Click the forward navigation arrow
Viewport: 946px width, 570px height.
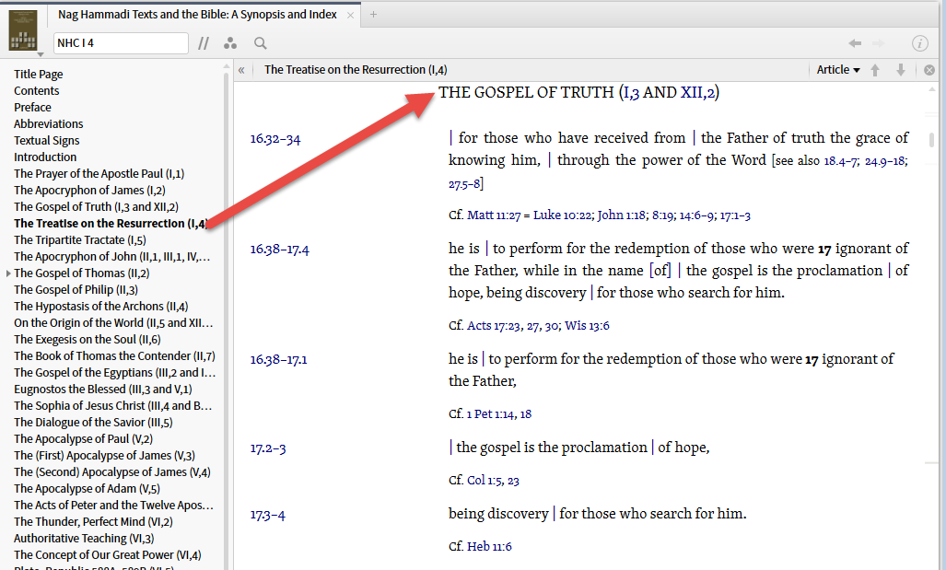click(878, 43)
